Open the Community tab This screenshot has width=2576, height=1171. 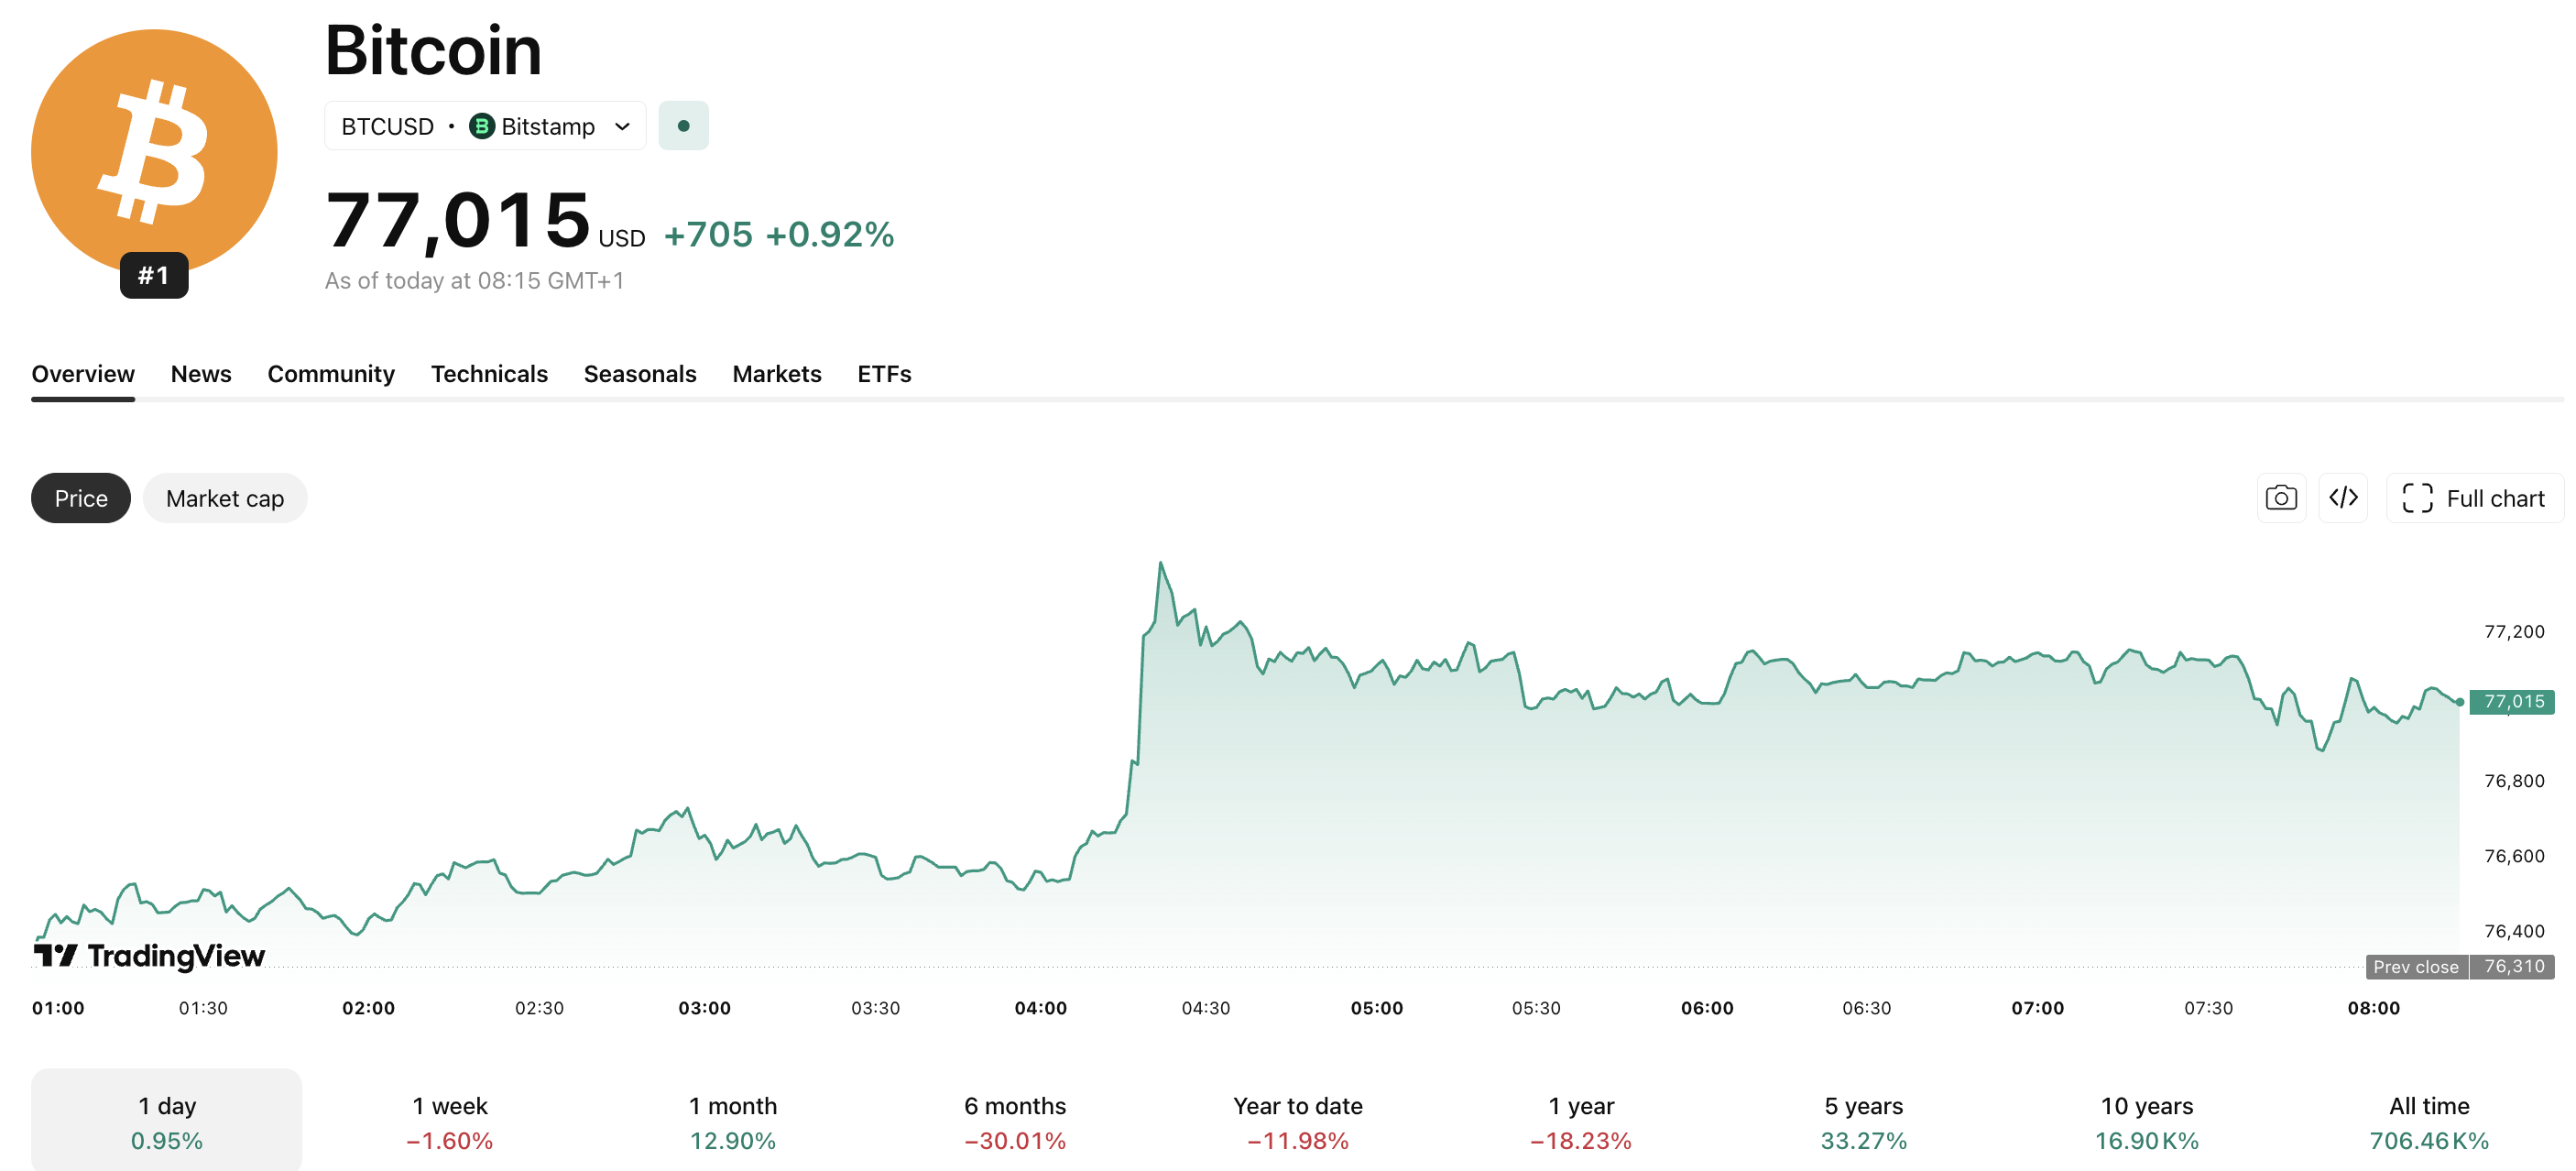pyautogui.click(x=331, y=374)
